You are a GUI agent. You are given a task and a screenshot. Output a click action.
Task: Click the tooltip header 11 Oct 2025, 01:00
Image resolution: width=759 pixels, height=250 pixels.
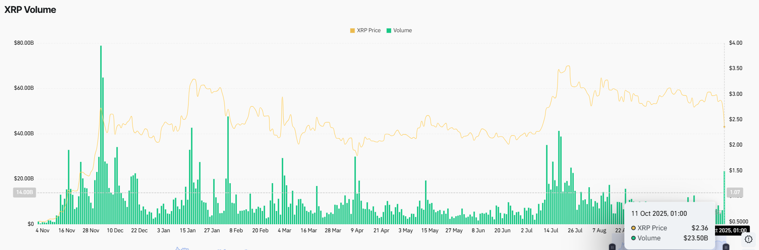tap(659, 214)
